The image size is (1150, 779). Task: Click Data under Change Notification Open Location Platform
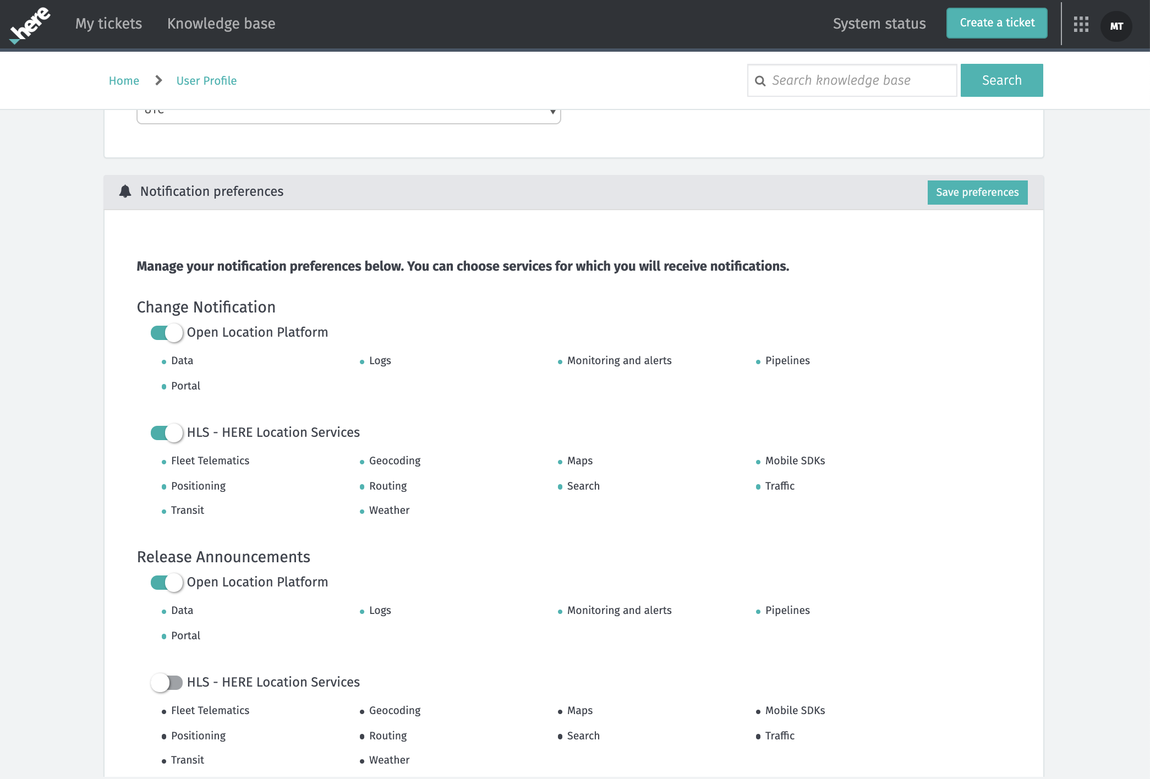[x=182, y=361]
